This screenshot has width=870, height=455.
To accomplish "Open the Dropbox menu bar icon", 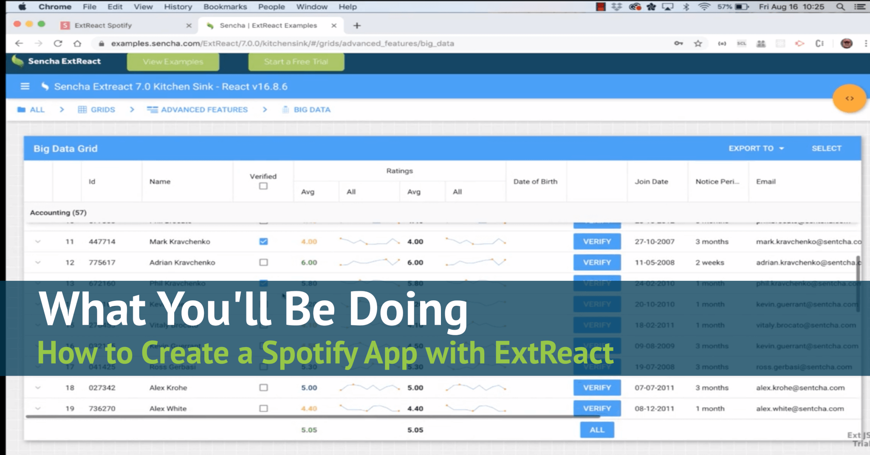I will [x=616, y=7].
